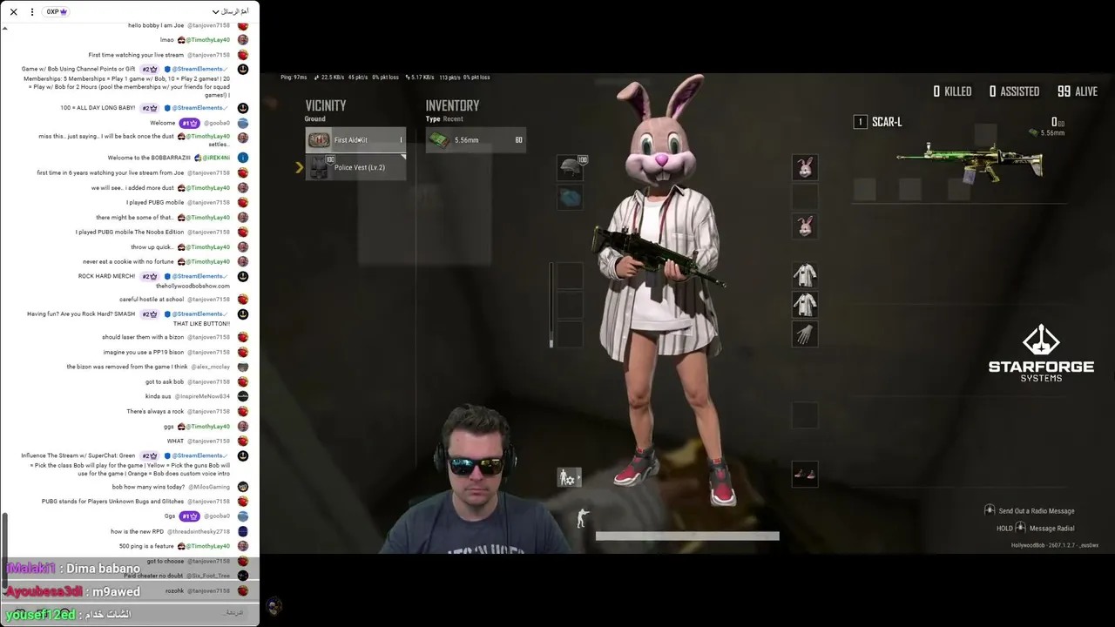
Task: Click the @iREK4Ni username in chat
Action: [217, 158]
